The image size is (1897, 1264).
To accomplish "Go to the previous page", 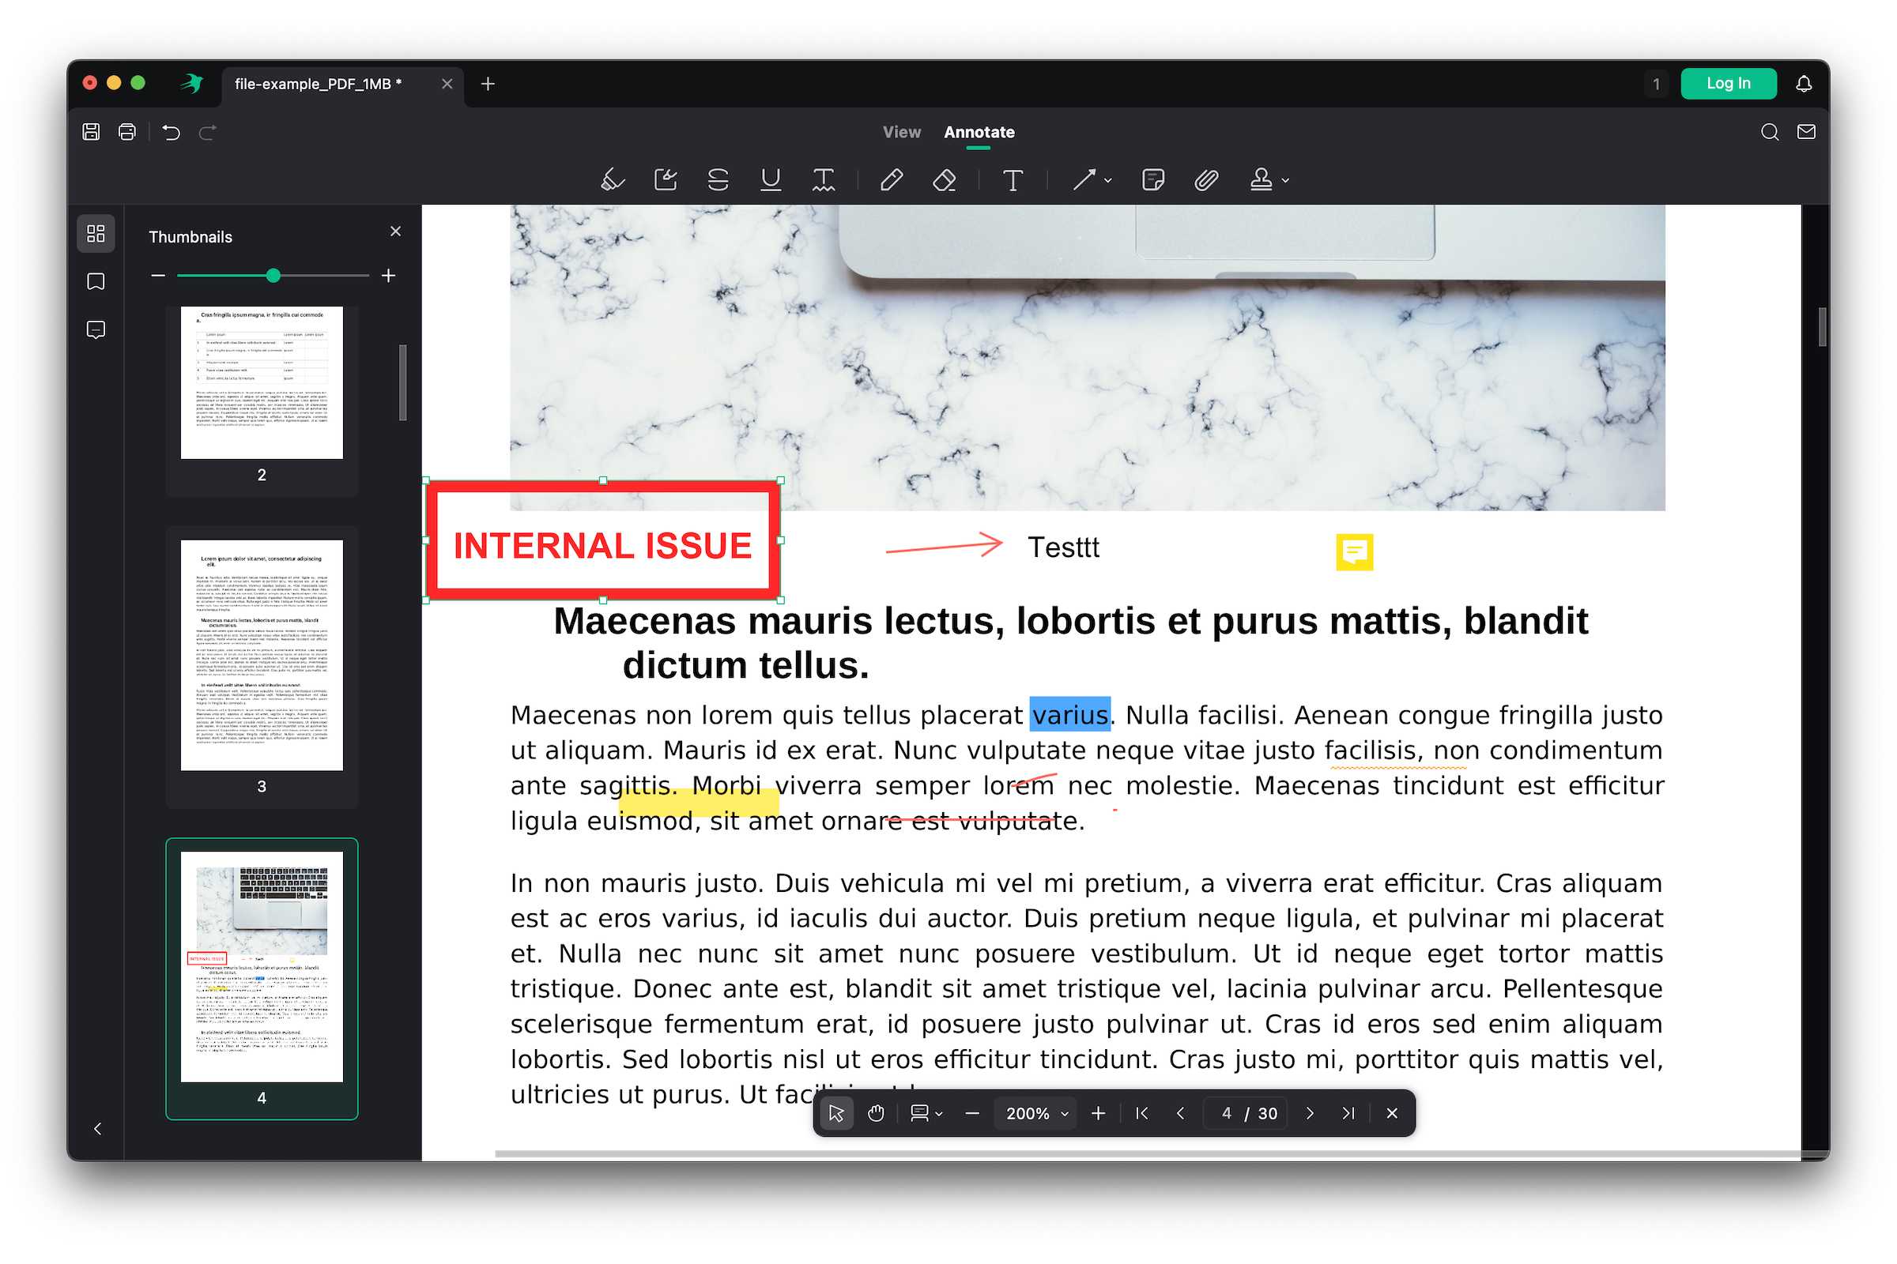I will [1181, 1113].
